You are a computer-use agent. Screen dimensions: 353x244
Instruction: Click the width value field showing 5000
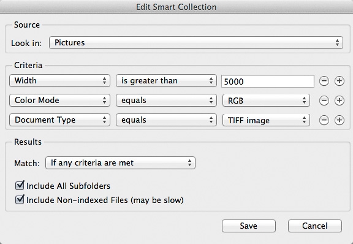268,82
